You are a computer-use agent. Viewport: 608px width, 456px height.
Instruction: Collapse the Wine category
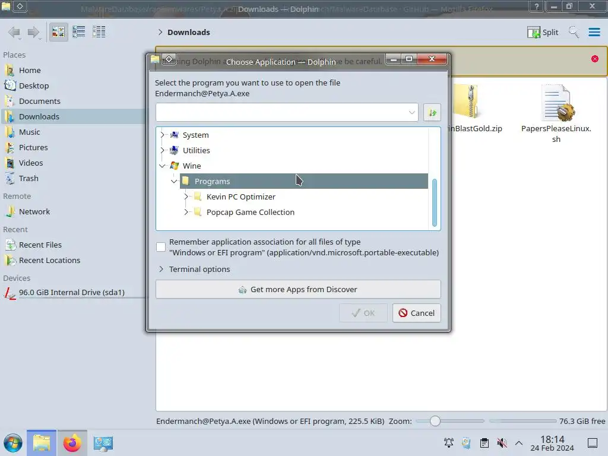[x=162, y=166]
